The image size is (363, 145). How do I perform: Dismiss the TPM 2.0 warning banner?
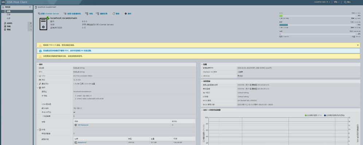(x=358, y=45)
